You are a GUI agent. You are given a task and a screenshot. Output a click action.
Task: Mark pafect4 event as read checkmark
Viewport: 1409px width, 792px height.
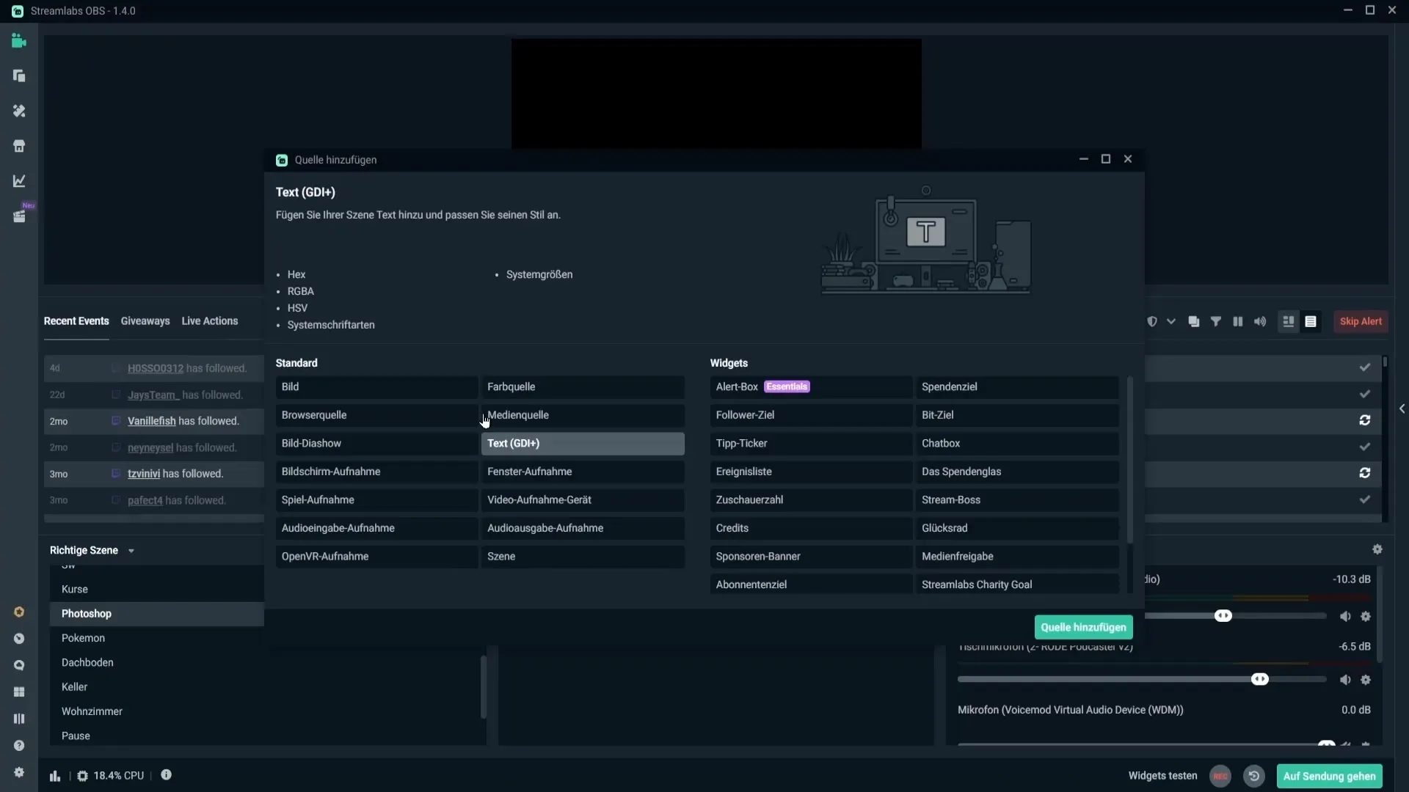(1365, 499)
